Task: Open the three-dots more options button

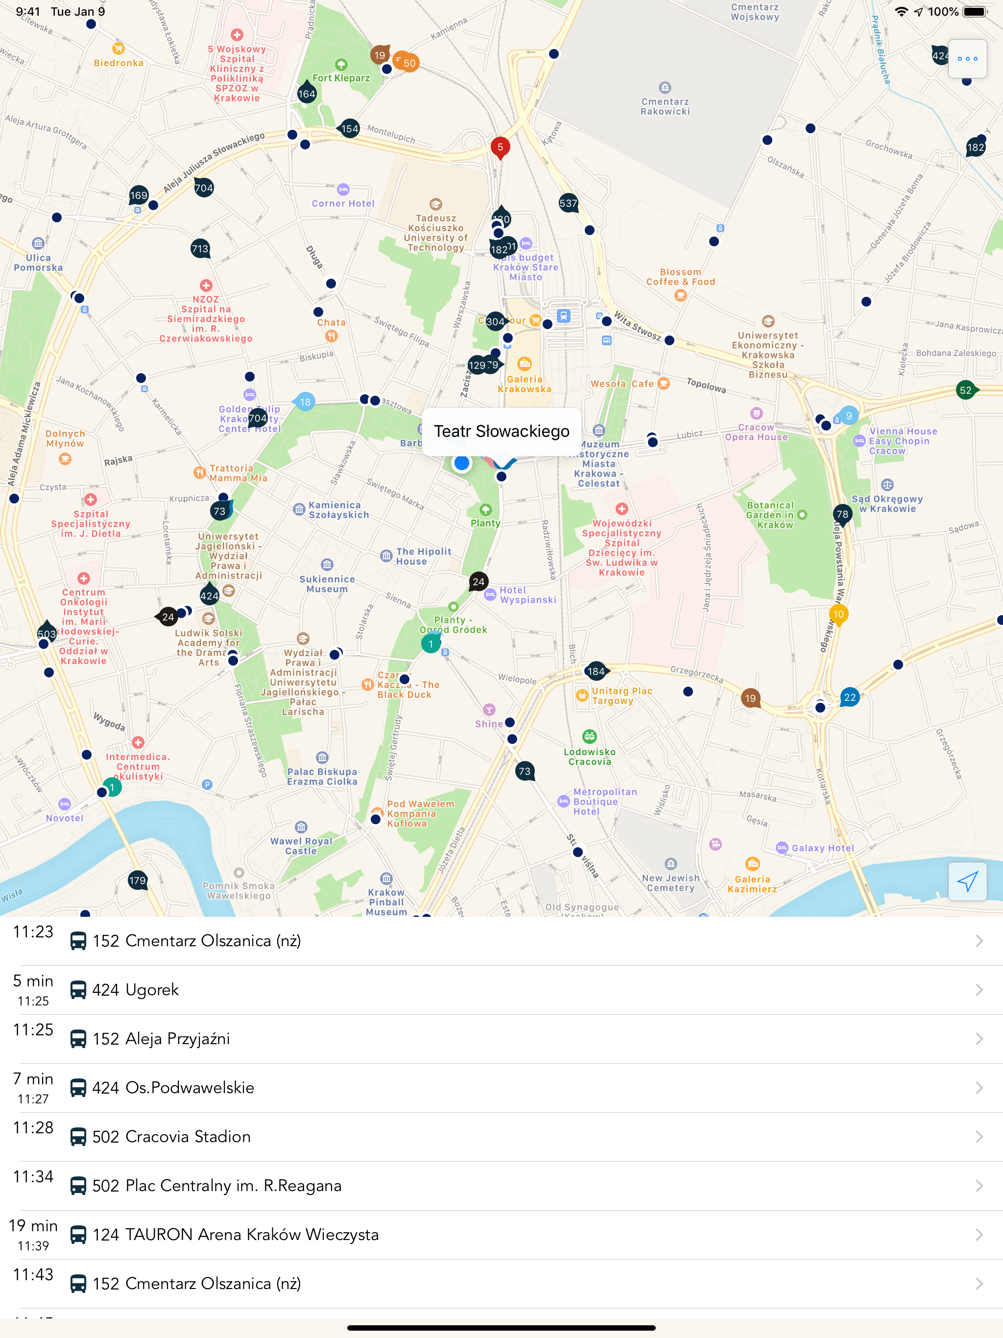Action: click(967, 59)
